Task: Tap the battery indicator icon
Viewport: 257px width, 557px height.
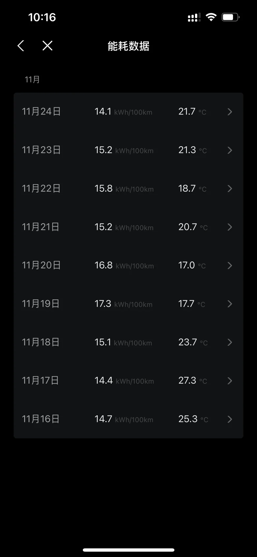Action: pyautogui.click(x=231, y=17)
